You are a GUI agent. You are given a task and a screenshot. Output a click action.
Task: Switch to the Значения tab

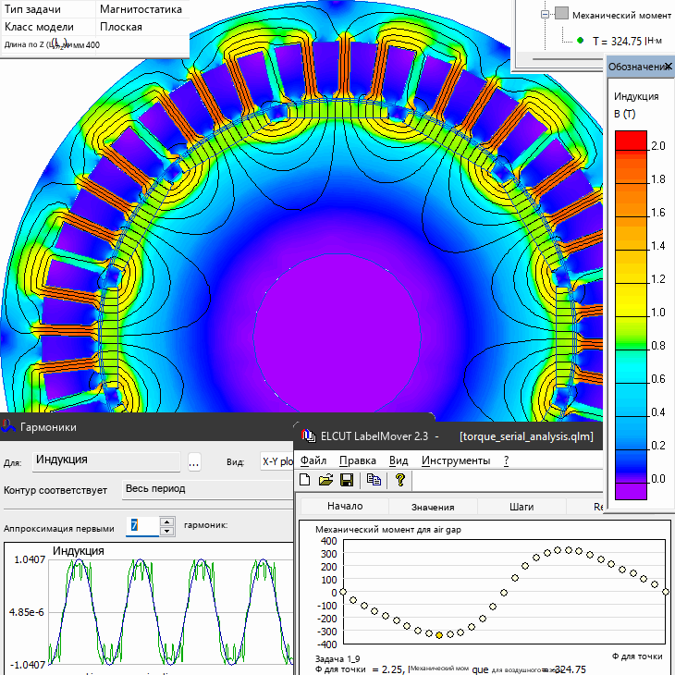433,507
